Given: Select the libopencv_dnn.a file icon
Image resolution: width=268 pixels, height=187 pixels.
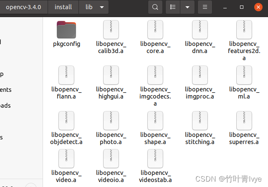Looking at the screenshot, I should tap(200, 30).
